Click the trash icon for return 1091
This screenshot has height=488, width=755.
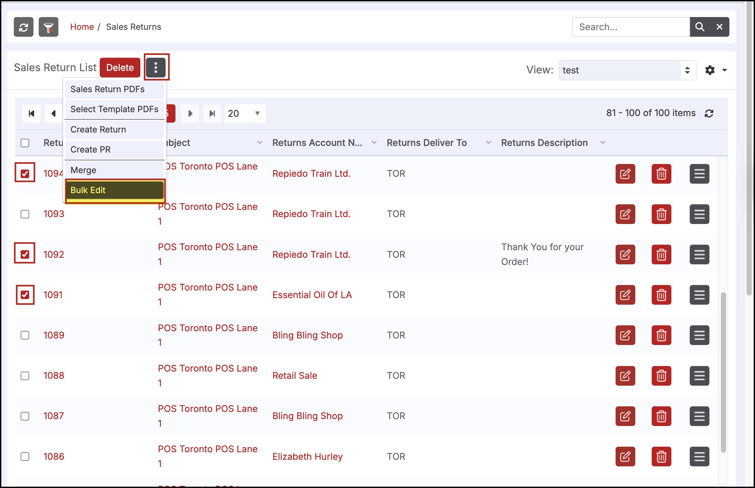(x=661, y=295)
